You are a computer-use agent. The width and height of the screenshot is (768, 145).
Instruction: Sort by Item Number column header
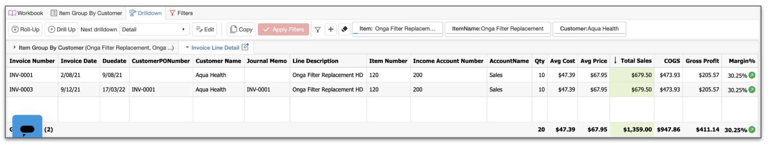pos(388,61)
